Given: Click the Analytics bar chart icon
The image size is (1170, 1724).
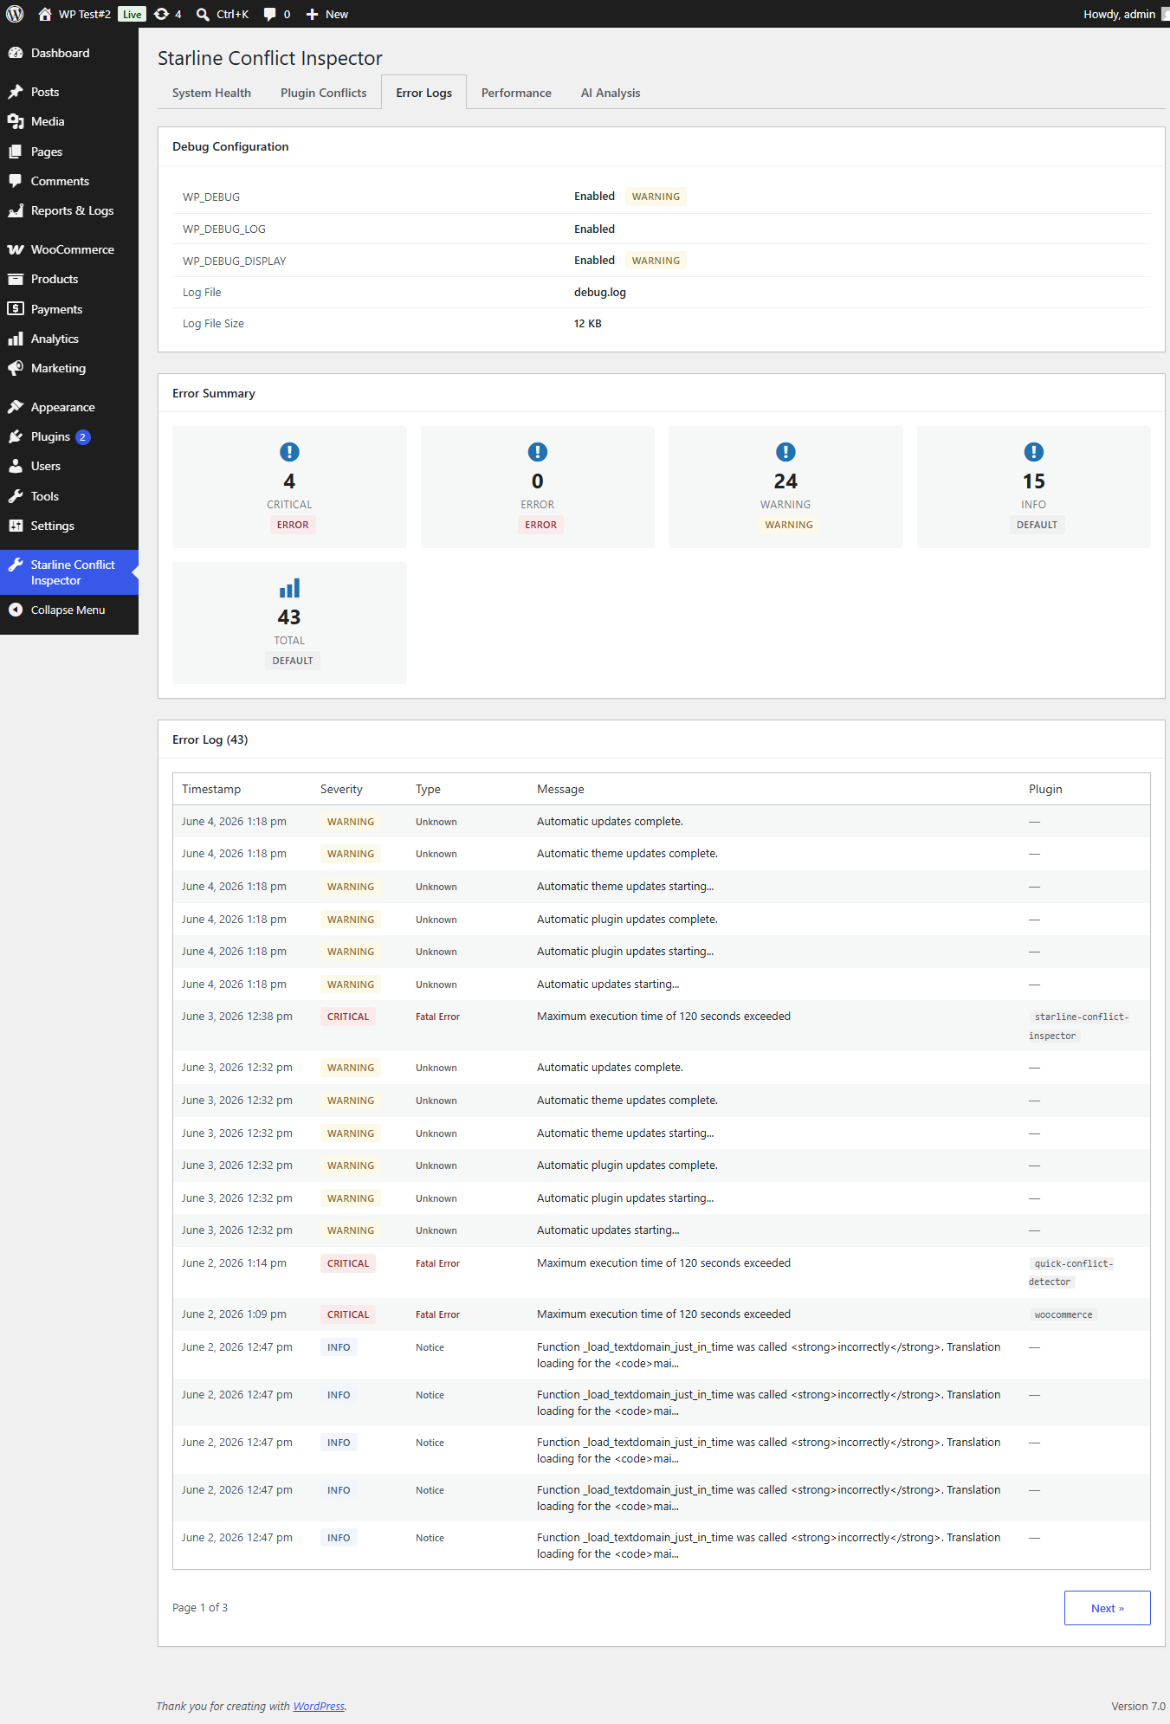Looking at the screenshot, I should pyautogui.click(x=16, y=339).
